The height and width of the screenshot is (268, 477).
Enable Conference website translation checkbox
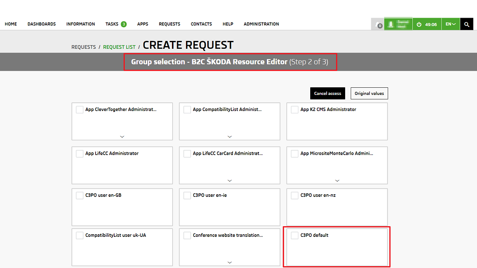click(187, 235)
